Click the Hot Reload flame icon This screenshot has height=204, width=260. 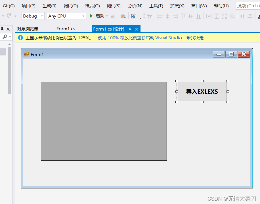[113, 16]
